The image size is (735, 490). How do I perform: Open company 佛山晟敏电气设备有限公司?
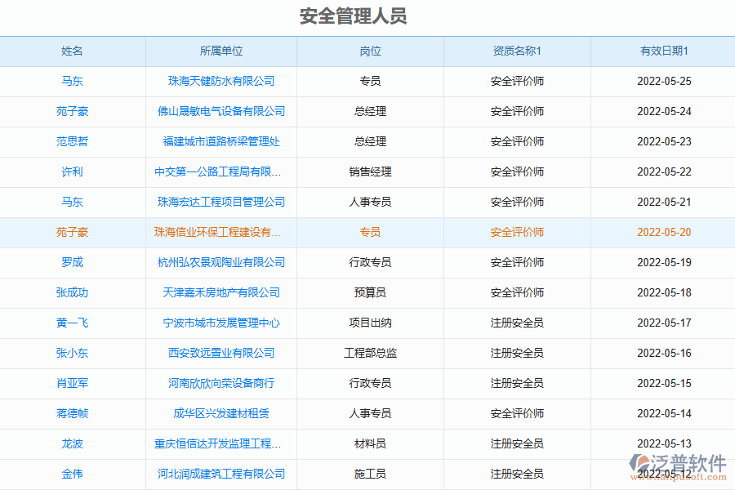click(221, 112)
